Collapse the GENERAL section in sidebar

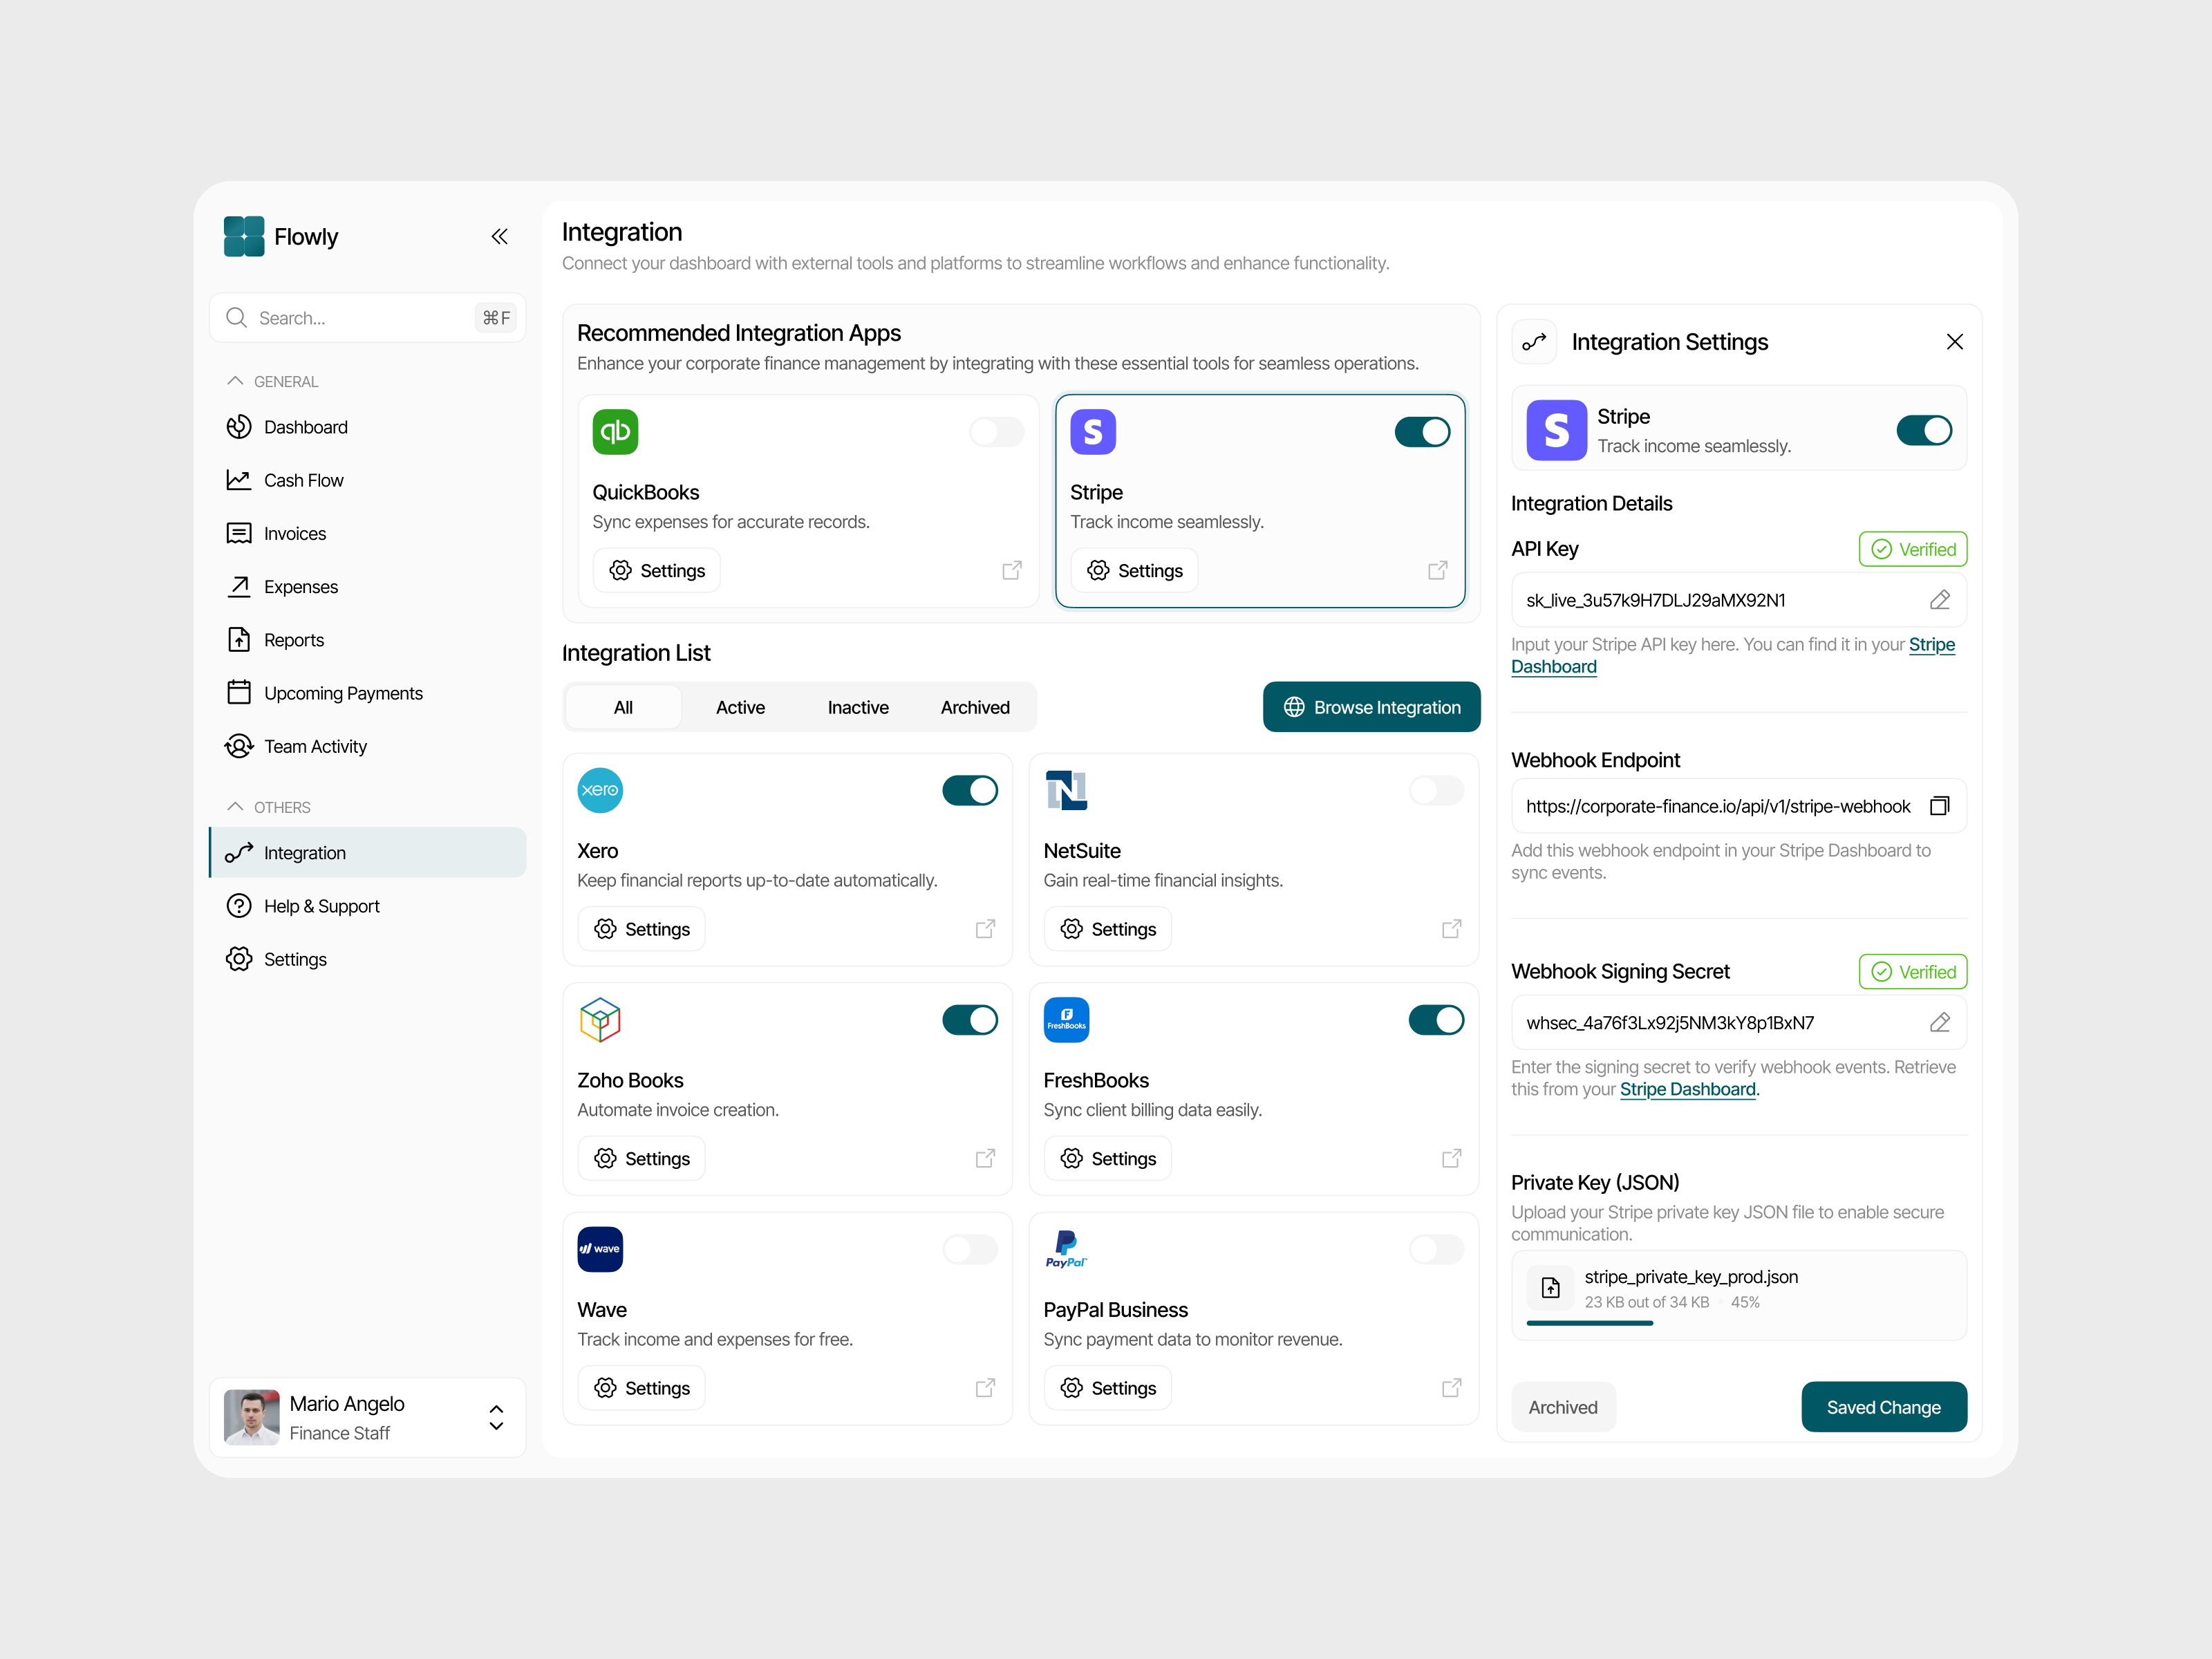point(237,380)
